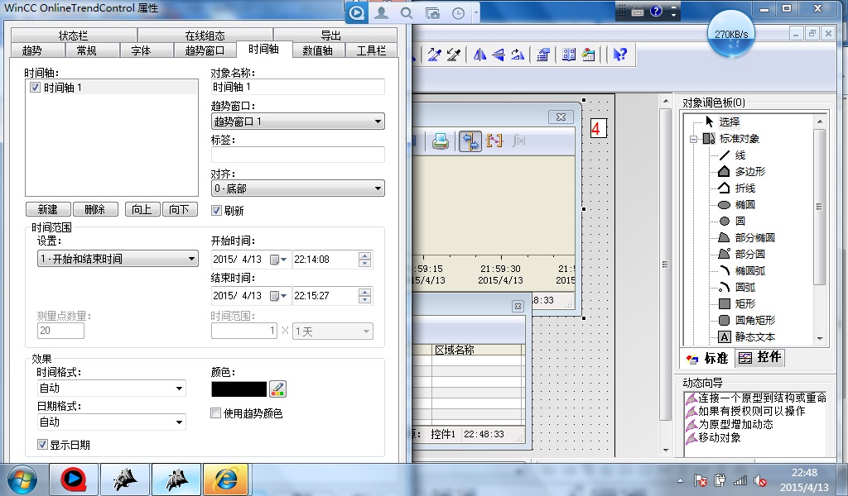
Task: Toggle the 刷新 checkbox
Action: [x=216, y=211]
